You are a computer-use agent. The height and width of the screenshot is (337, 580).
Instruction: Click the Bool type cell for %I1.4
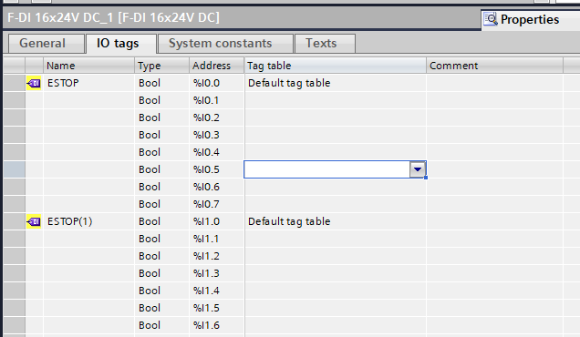coord(162,291)
